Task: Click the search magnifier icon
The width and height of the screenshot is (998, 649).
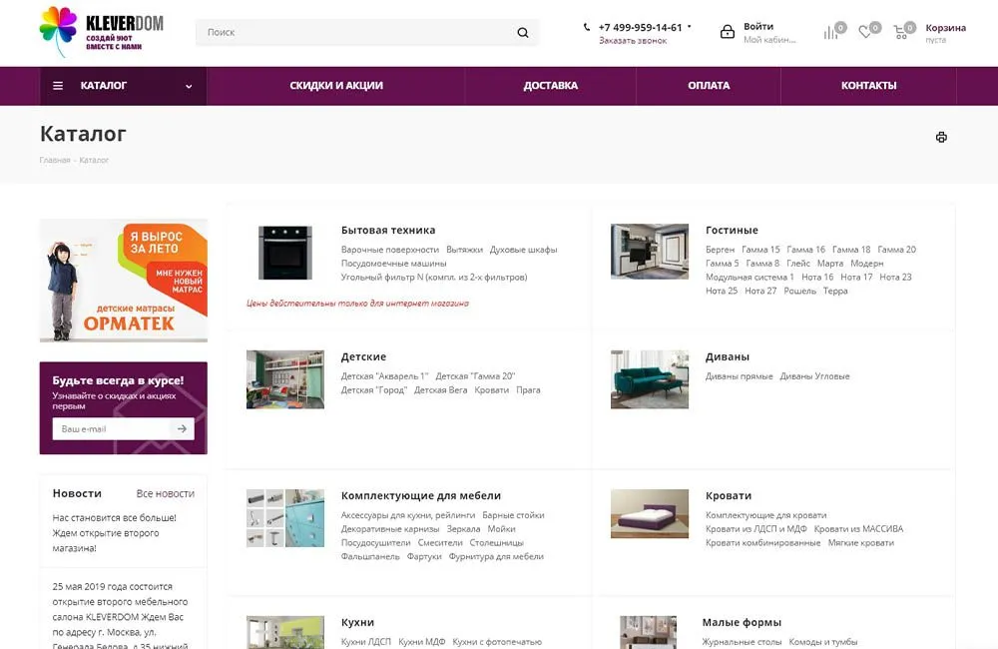Action: (x=523, y=33)
